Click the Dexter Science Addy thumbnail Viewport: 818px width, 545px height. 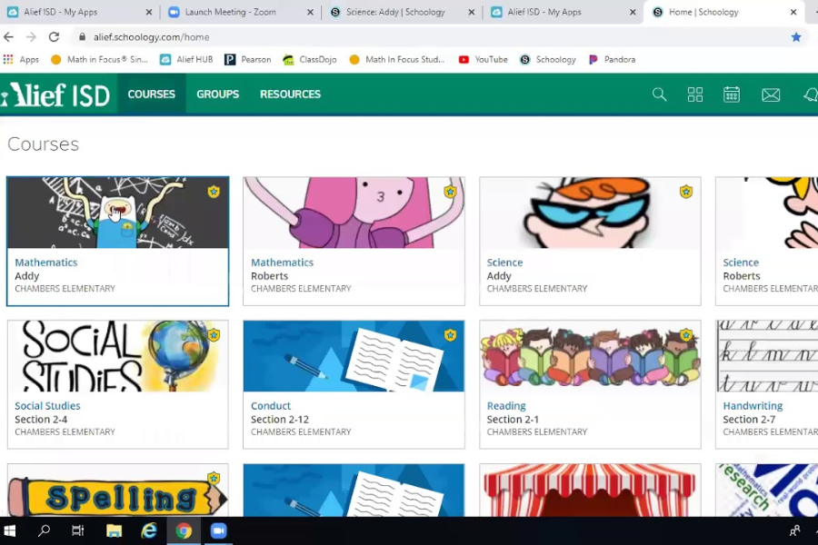click(590, 213)
